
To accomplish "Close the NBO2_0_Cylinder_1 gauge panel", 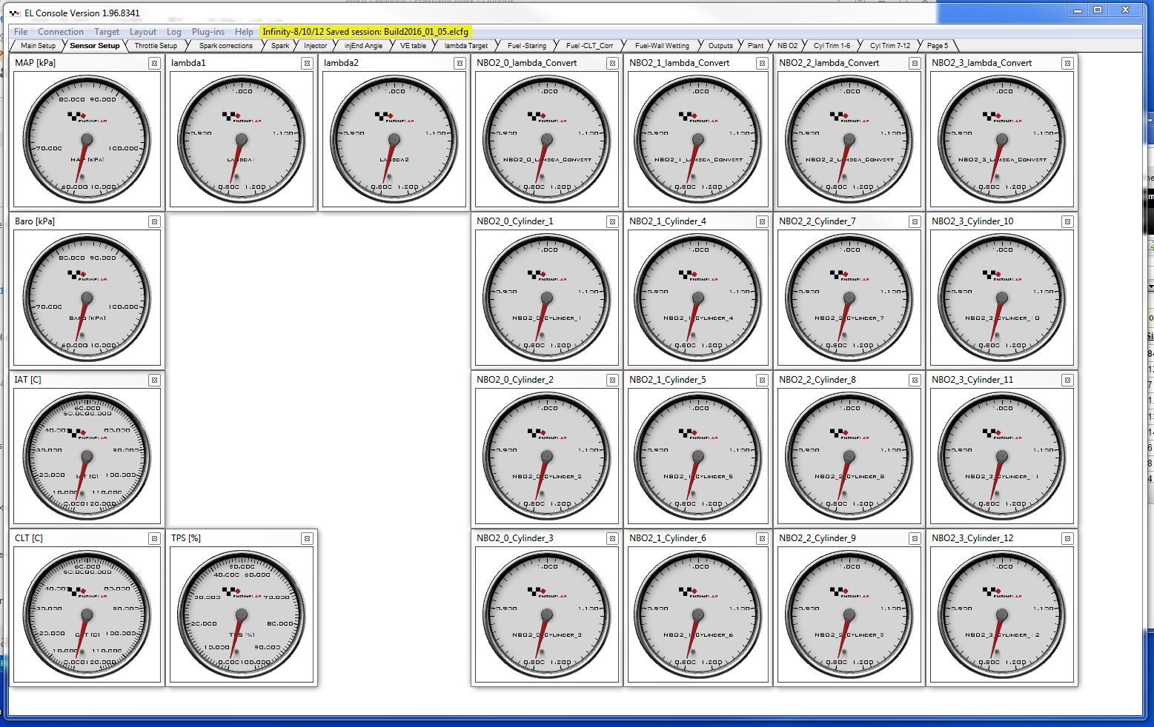I will tap(612, 222).
